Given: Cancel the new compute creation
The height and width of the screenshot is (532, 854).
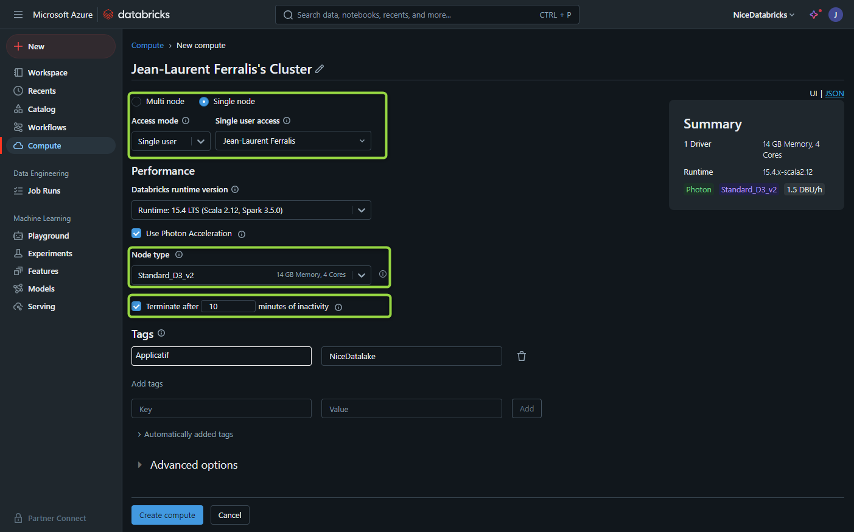Looking at the screenshot, I should (x=230, y=515).
